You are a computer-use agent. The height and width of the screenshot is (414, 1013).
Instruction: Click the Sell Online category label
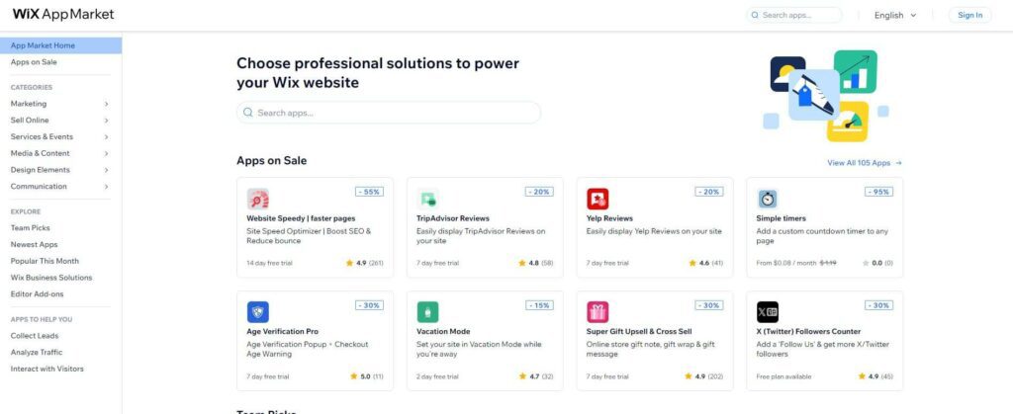point(30,121)
